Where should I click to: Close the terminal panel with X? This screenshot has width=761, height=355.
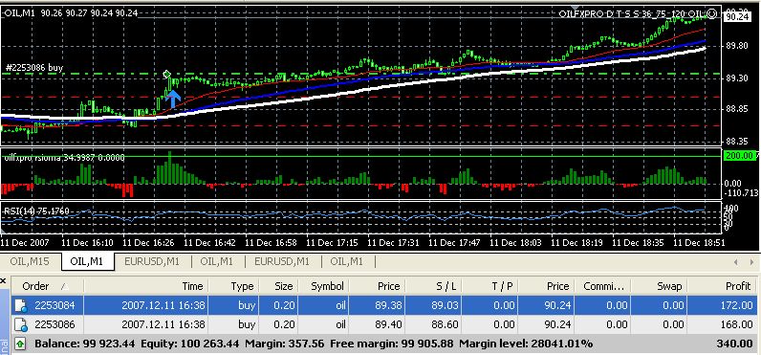[x=3, y=280]
